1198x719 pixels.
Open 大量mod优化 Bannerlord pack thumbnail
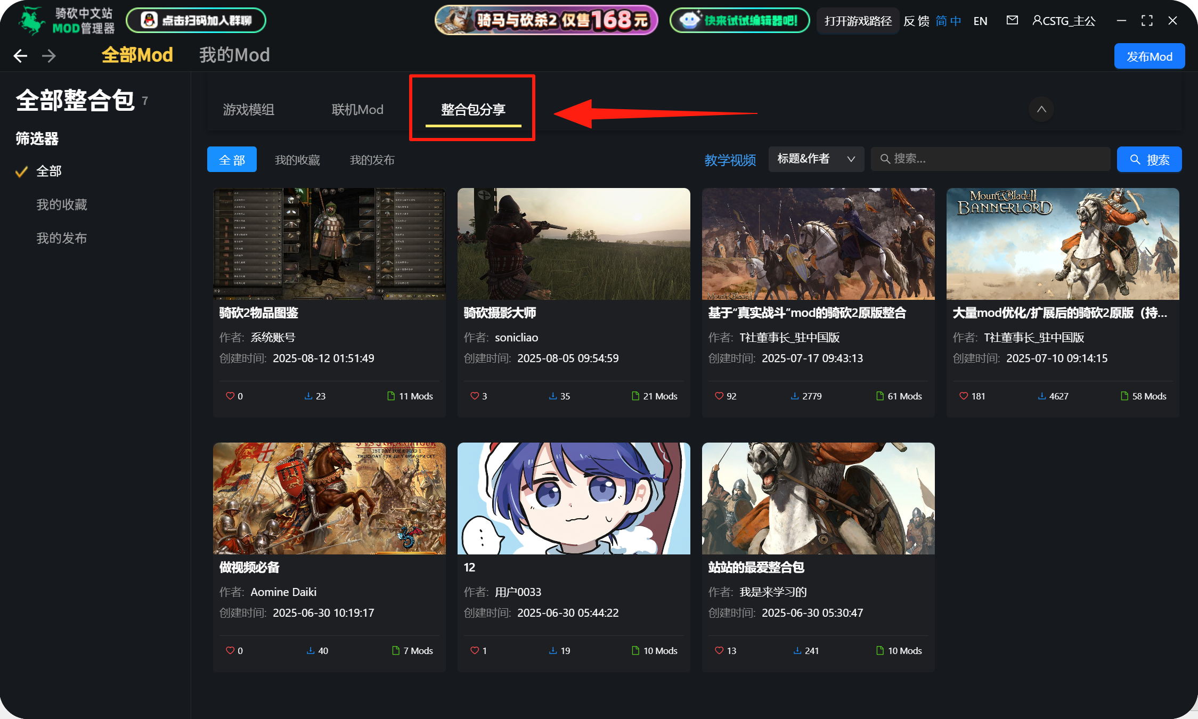[1062, 244]
